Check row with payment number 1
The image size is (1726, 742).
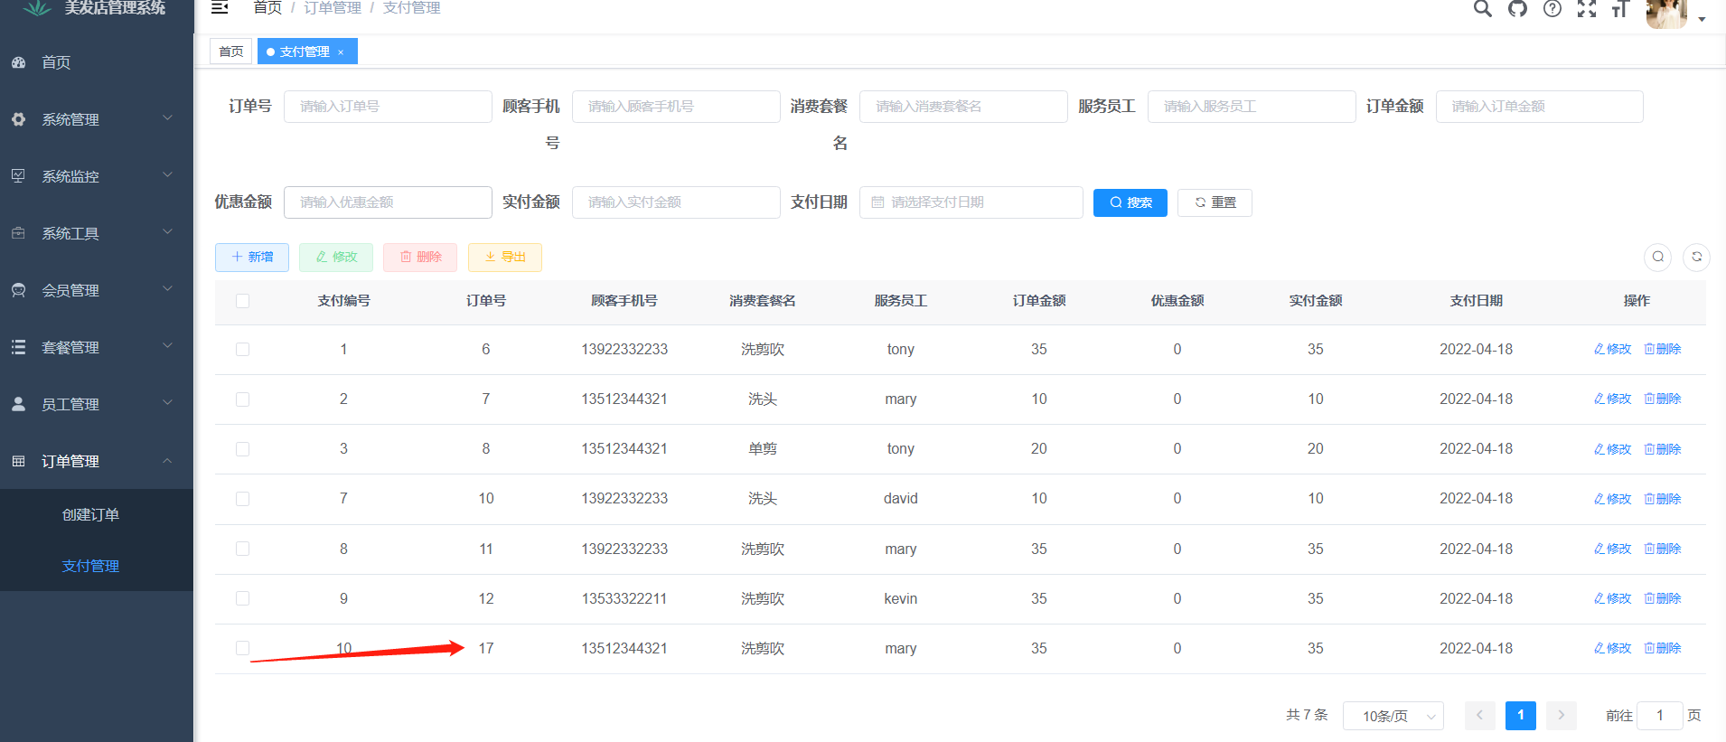tap(242, 349)
